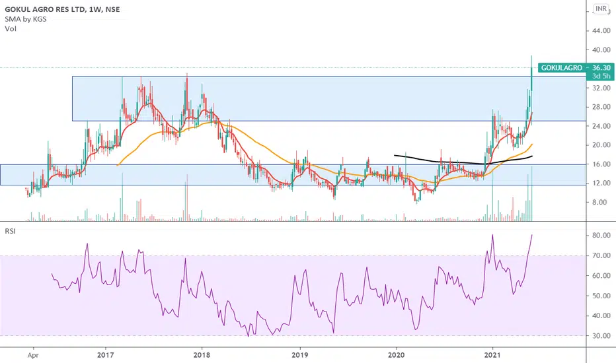
Task: Open the INR currency selector
Action: point(601,9)
